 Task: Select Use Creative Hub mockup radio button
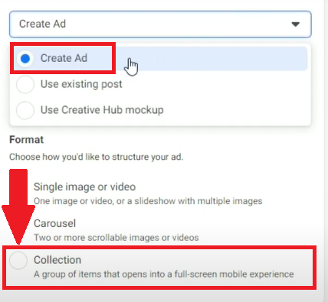tap(25, 110)
